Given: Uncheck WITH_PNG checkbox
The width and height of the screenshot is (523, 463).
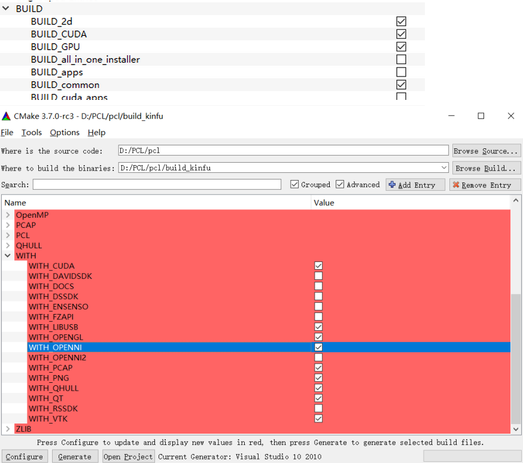Looking at the screenshot, I should (x=318, y=377).
